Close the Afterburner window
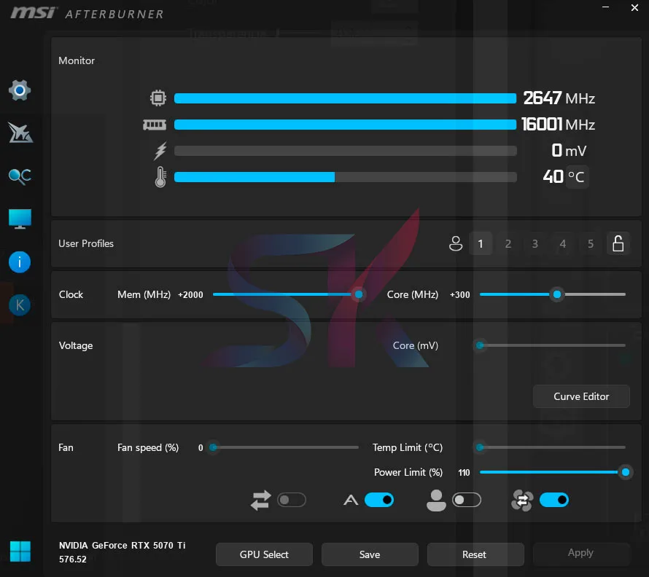 [x=634, y=7]
